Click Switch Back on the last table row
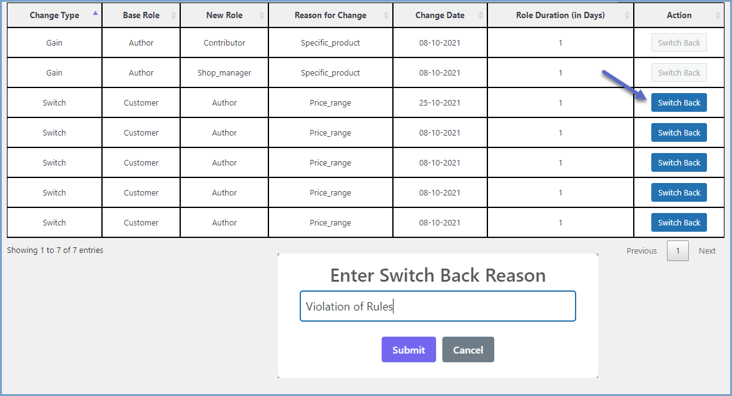Viewport: 732px width, 396px height. 679,222
